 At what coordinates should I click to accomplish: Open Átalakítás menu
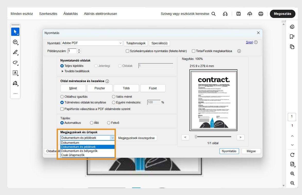(x=71, y=14)
